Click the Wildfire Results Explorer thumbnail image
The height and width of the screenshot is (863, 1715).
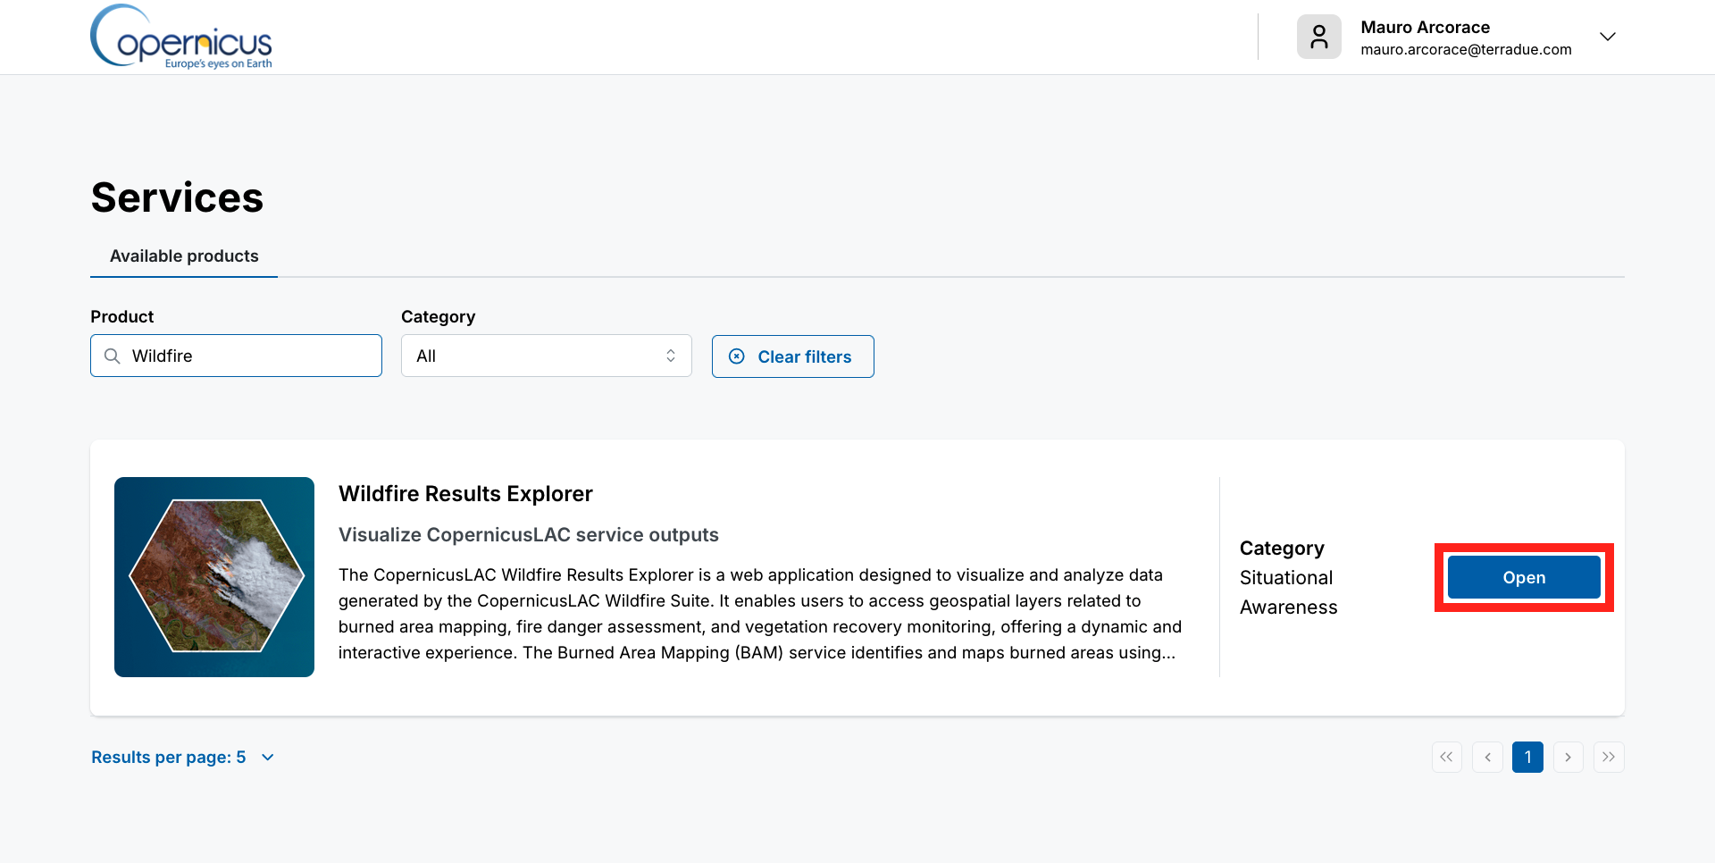[214, 577]
